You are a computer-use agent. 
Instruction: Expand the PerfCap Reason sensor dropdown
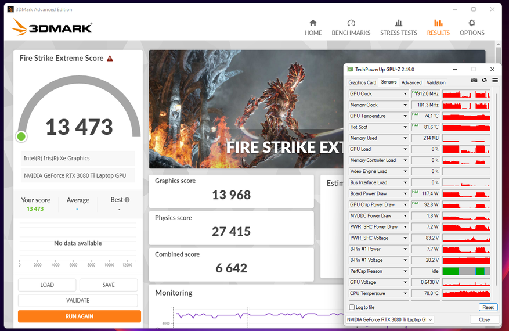coord(405,271)
